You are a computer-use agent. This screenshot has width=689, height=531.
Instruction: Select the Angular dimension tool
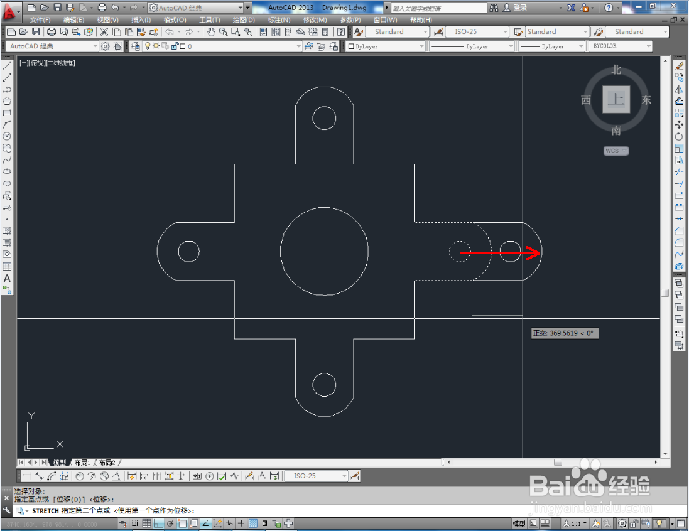(x=116, y=476)
